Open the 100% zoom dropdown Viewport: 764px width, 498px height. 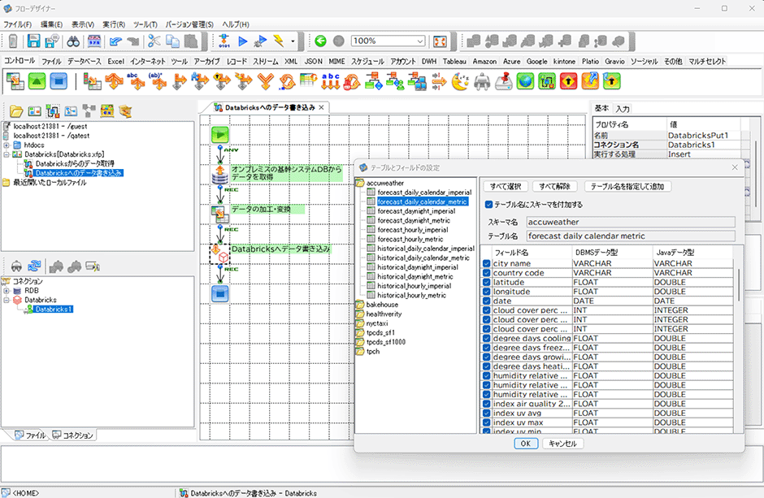pyautogui.click(x=419, y=41)
